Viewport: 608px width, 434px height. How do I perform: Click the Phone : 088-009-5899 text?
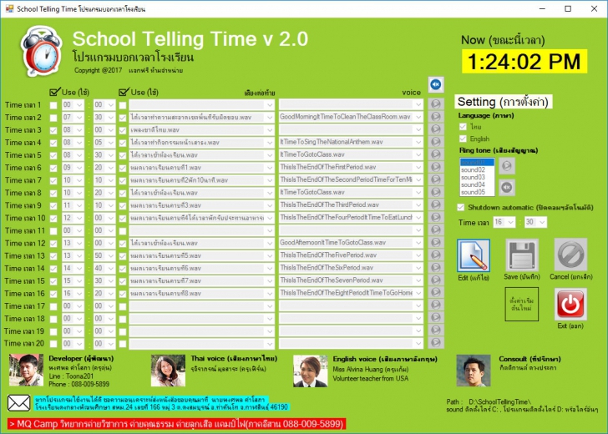[x=79, y=384]
